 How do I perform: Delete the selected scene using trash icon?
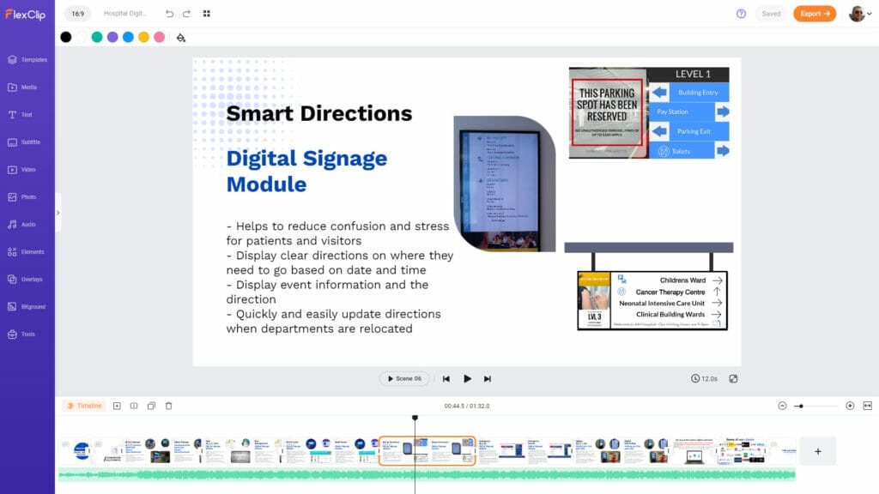coord(168,405)
